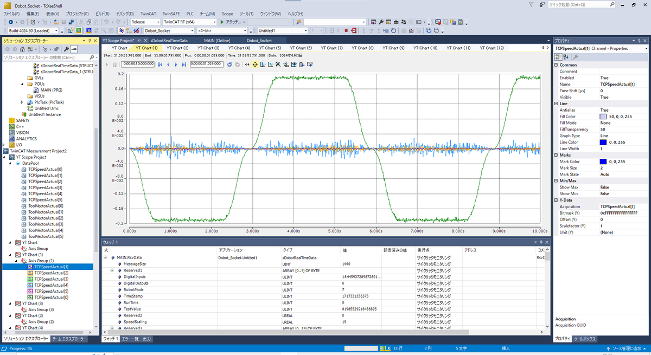Pin the Watch 1 panel auto-hide
This screenshot has width=651, height=355.
coord(541,242)
